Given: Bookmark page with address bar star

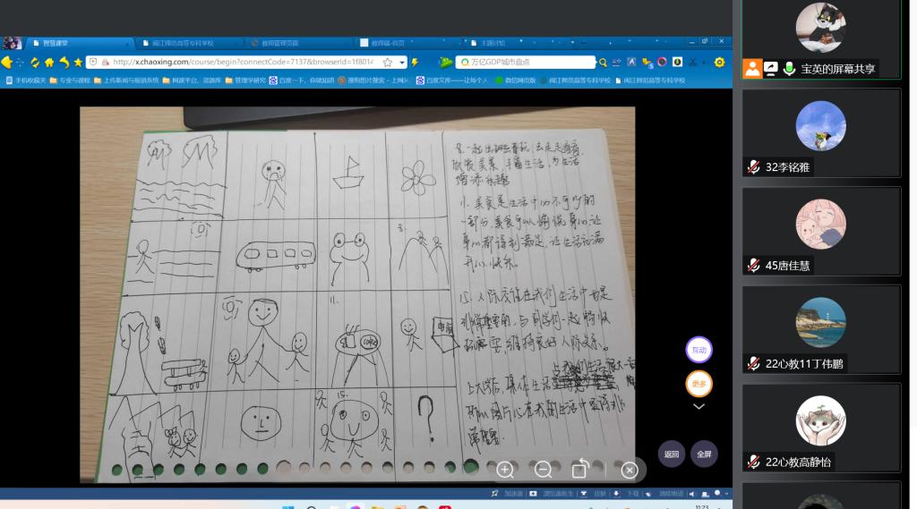Looking at the screenshot, I should click(388, 62).
